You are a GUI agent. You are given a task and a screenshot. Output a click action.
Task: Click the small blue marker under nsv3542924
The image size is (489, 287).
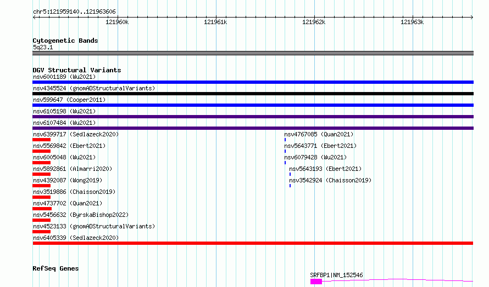pos(290,186)
